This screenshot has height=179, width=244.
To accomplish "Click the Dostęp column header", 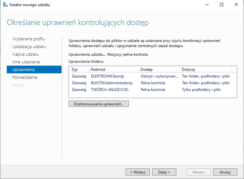I will point(159,70).
